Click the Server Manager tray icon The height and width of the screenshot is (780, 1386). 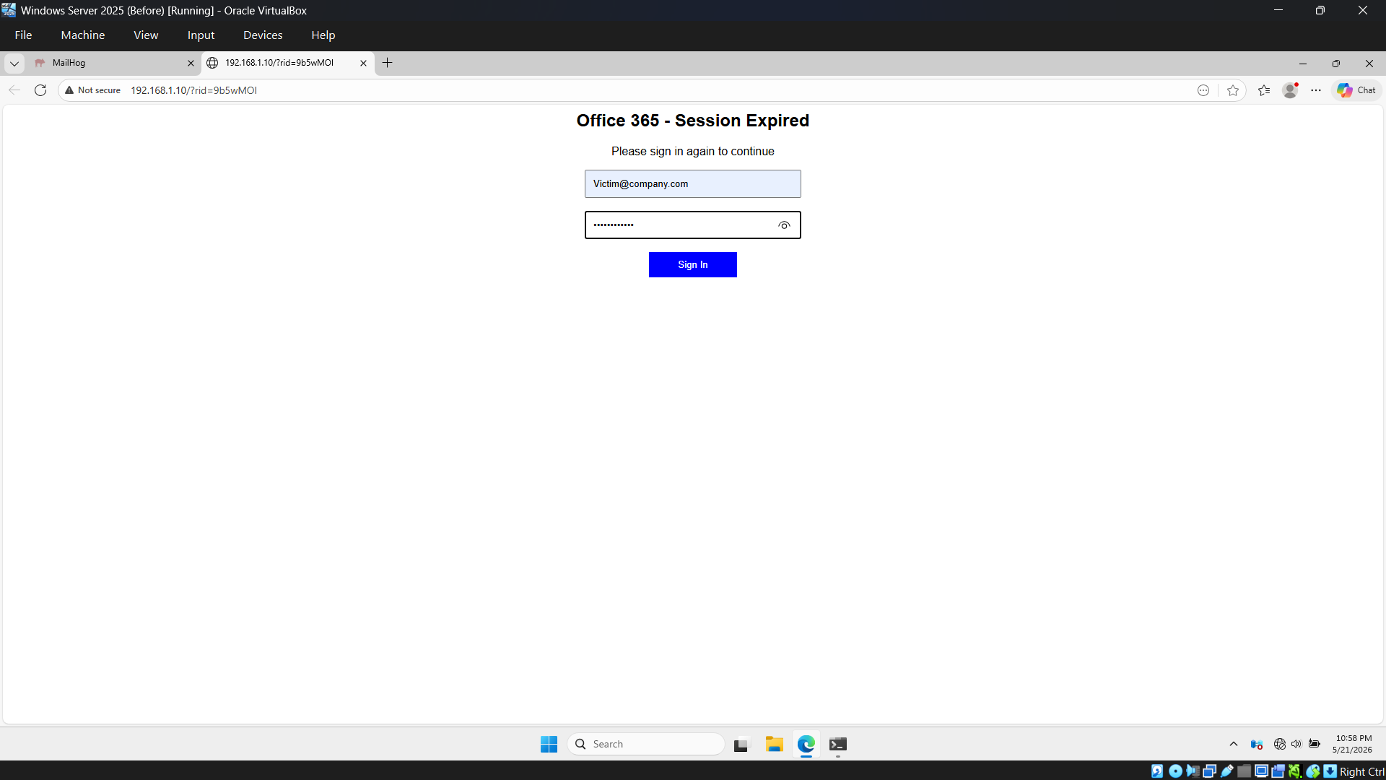point(1257,744)
